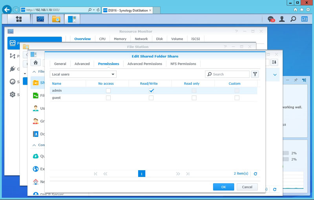Click the user Search input field
The height and width of the screenshot is (200, 314).
pyautogui.click(x=230, y=74)
